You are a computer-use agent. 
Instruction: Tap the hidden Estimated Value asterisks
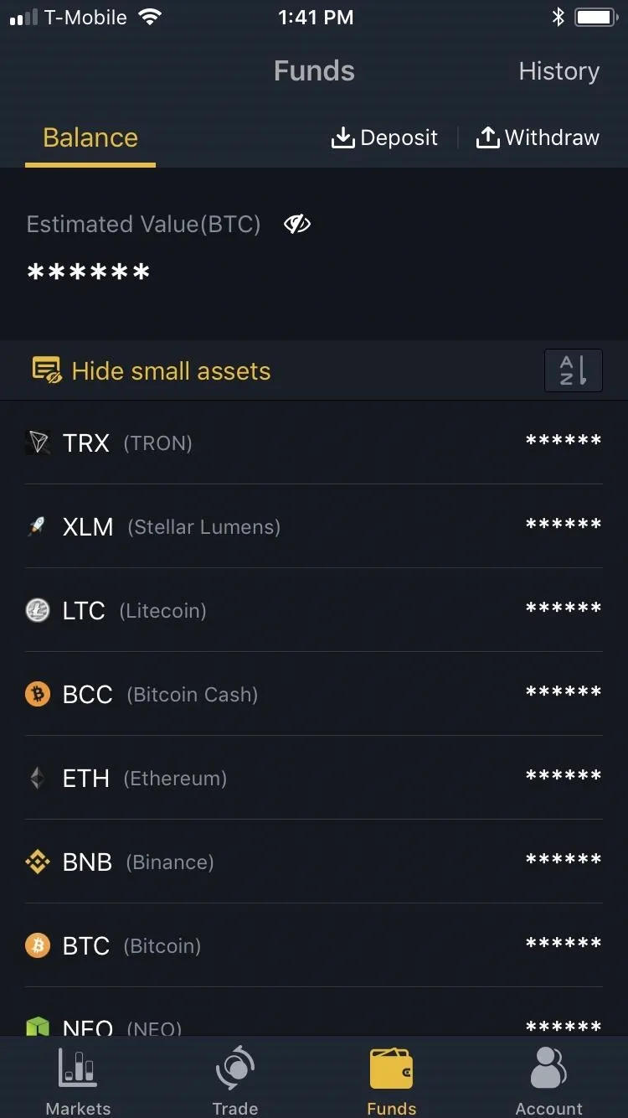tap(89, 272)
